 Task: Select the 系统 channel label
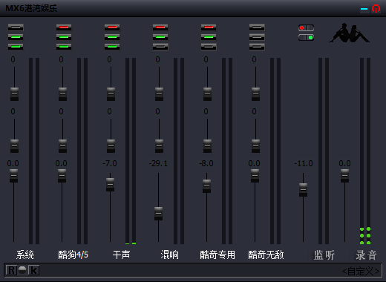25,255
